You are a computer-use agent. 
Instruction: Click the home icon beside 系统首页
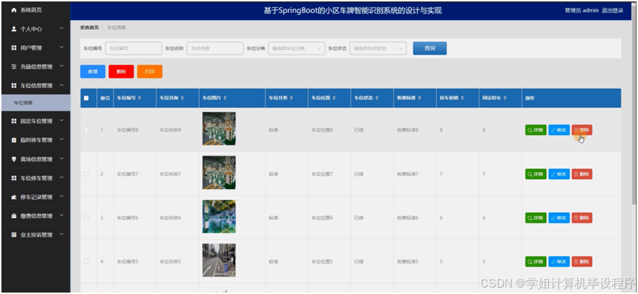coord(14,10)
